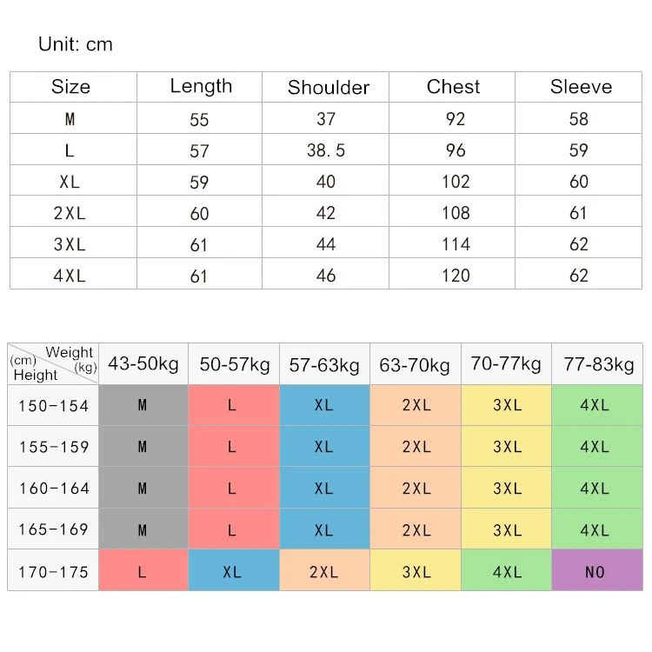Click the 170-175 height row label

point(53,570)
